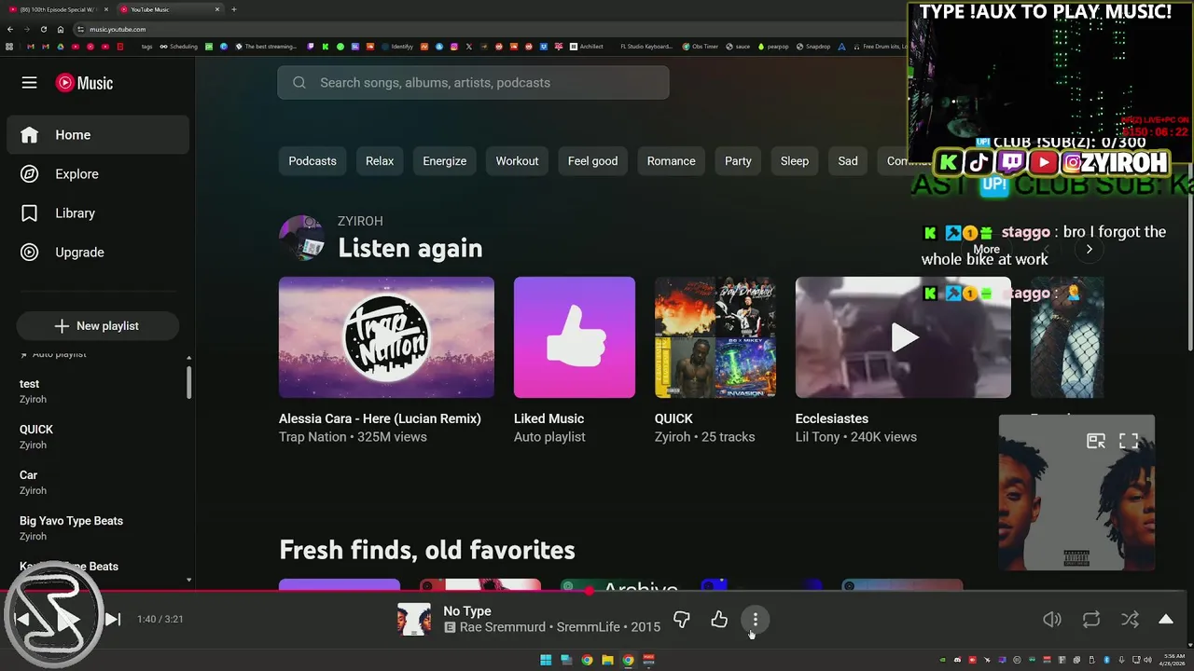Open the Explore section
Screen dimensions: 1194x671
(98, 174)
